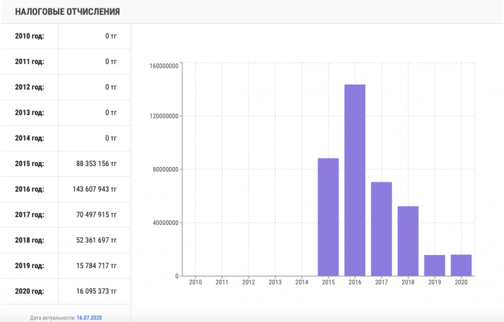504x322 pixels.
Task: Click the 52 361 697 тг cell
Action: 96,240
